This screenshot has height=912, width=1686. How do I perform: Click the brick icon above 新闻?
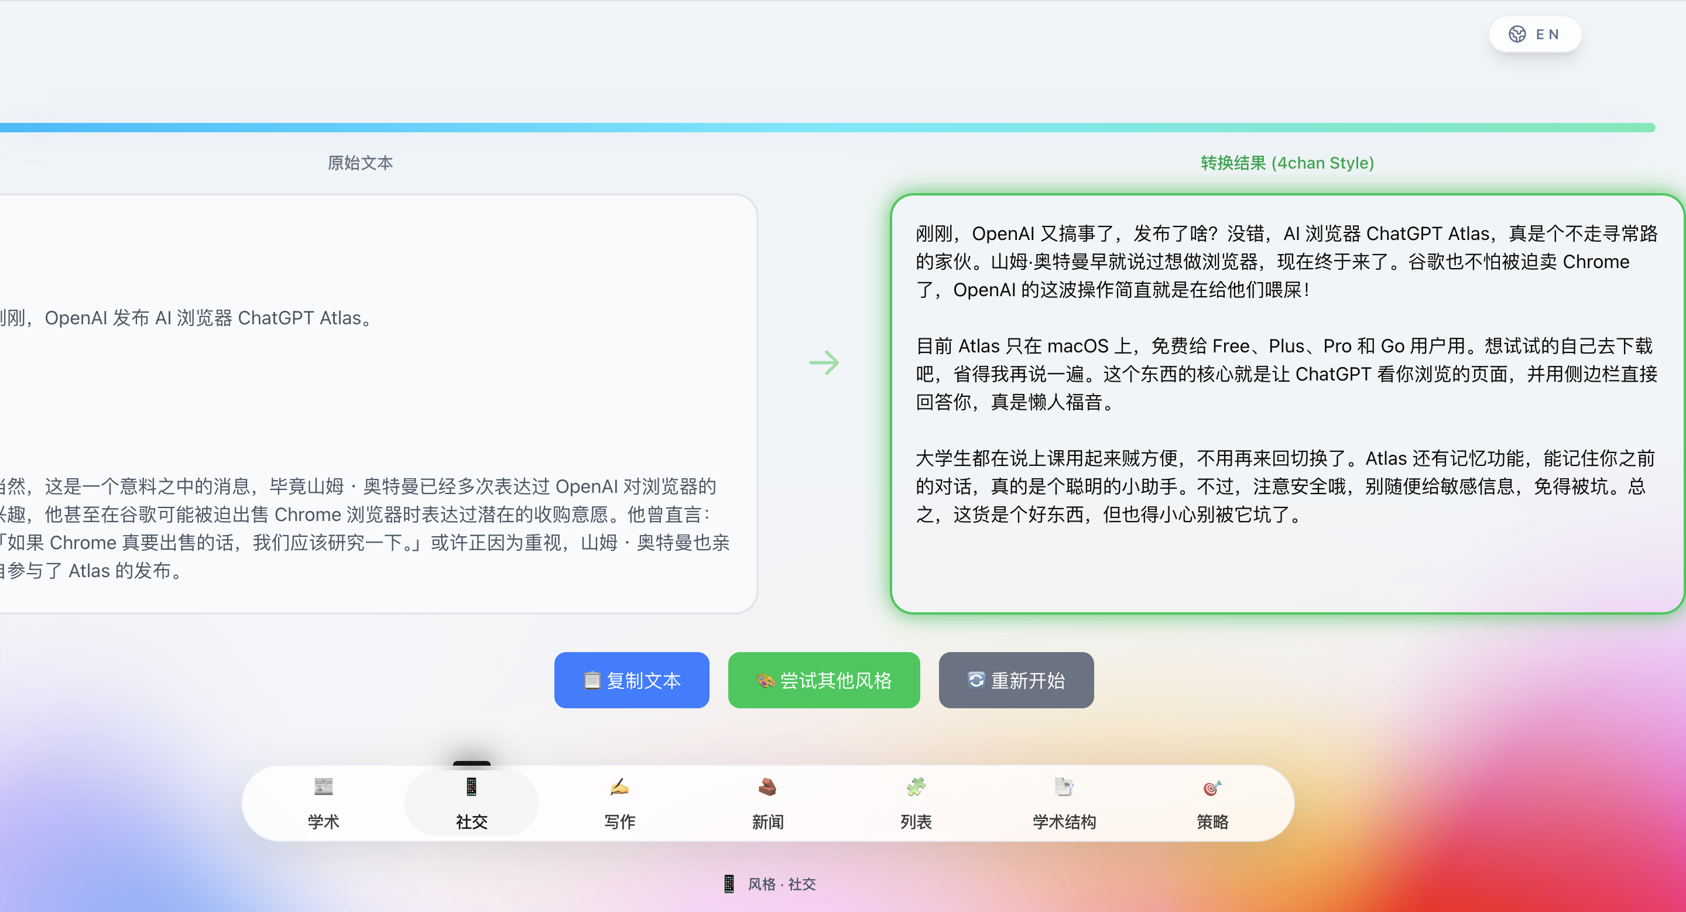pos(767,786)
